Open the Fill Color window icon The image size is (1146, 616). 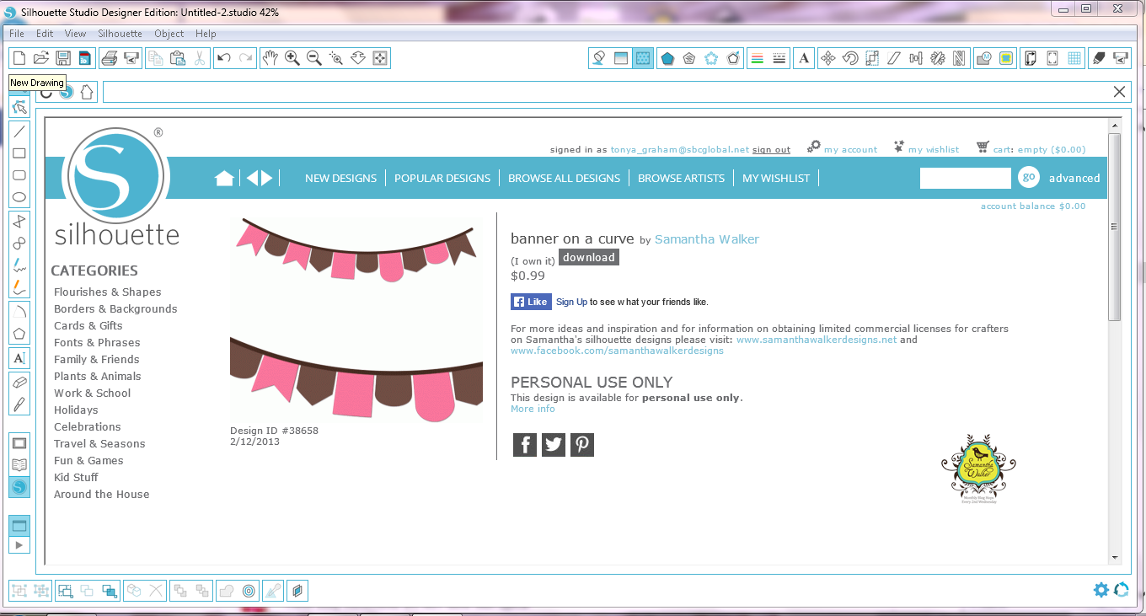coord(599,58)
